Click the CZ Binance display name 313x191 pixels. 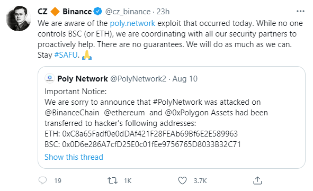coord(65,12)
